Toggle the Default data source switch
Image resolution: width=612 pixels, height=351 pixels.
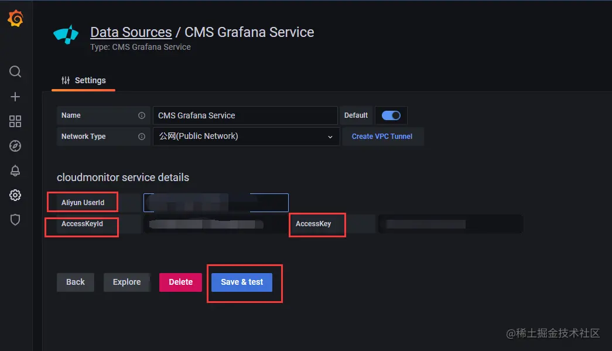[391, 115]
